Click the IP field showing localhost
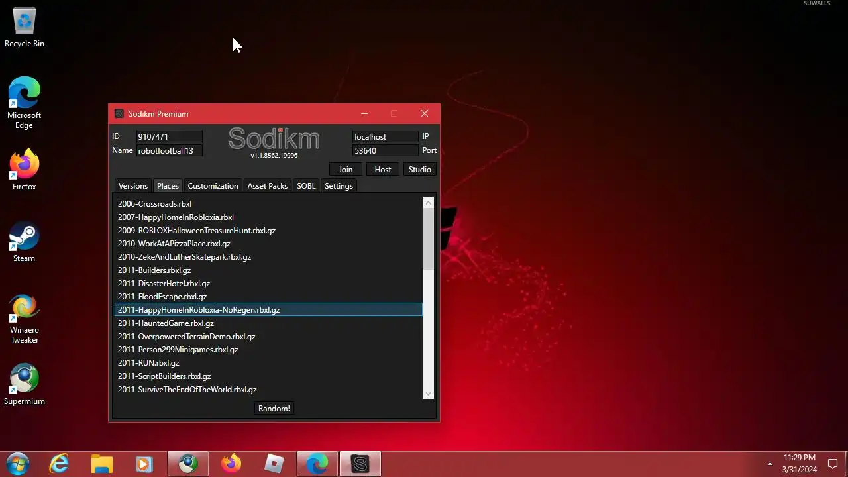This screenshot has width=848, height=477. 386,136
